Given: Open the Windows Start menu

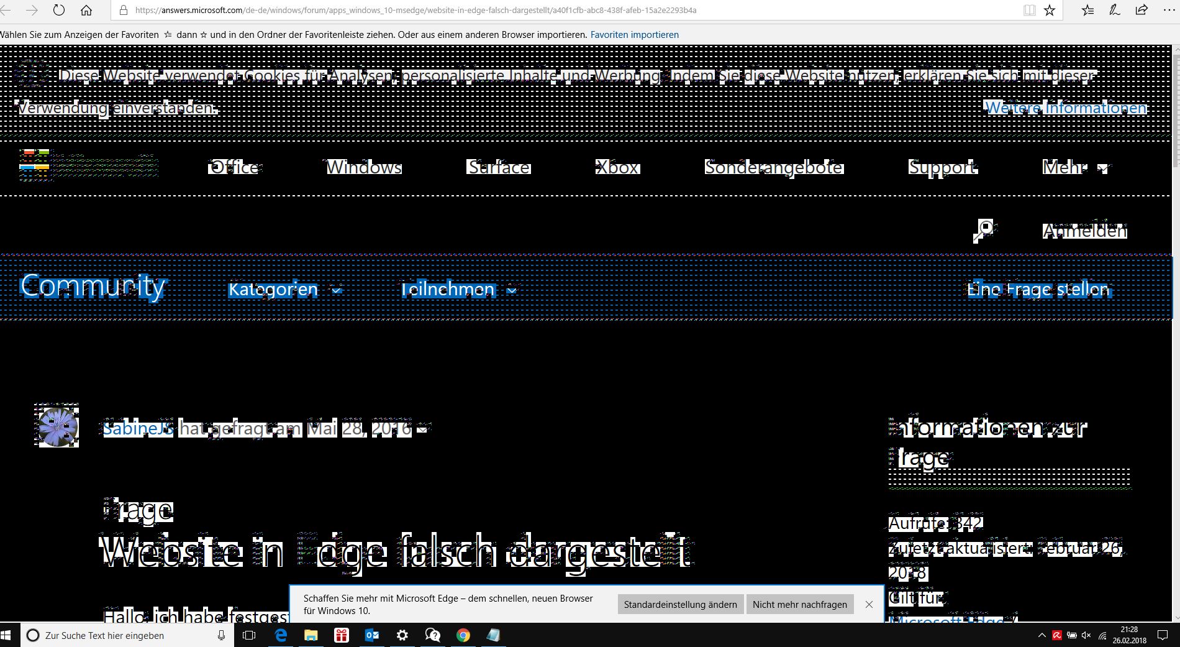Looking at the screenshot, I should coord(7,635).
